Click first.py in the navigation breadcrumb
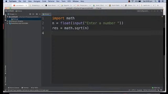Screen dimensions: 168x94 pos(19,11)
